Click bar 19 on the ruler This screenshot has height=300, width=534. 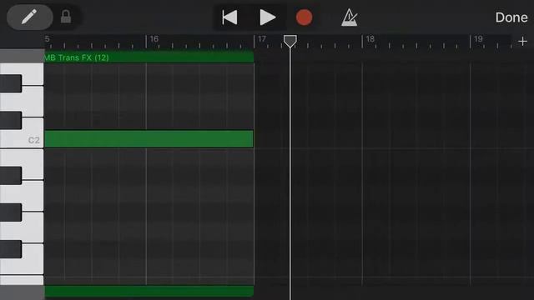point(478,39)
